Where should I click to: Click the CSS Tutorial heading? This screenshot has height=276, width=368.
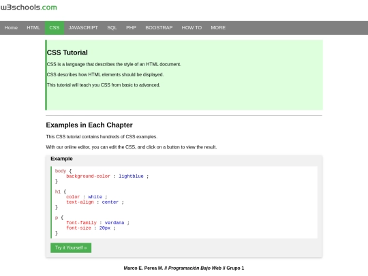coord(67,52)
